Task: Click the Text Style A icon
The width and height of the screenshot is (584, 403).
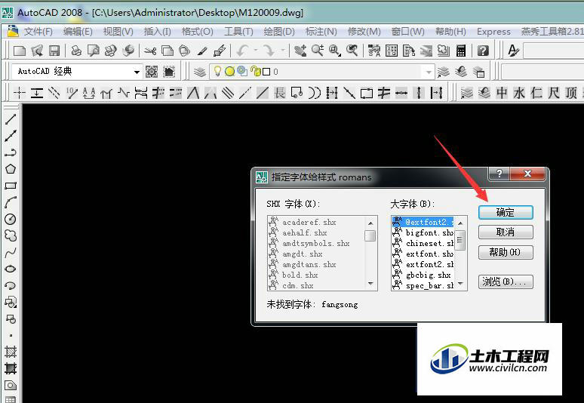Action: click(513, 51)
